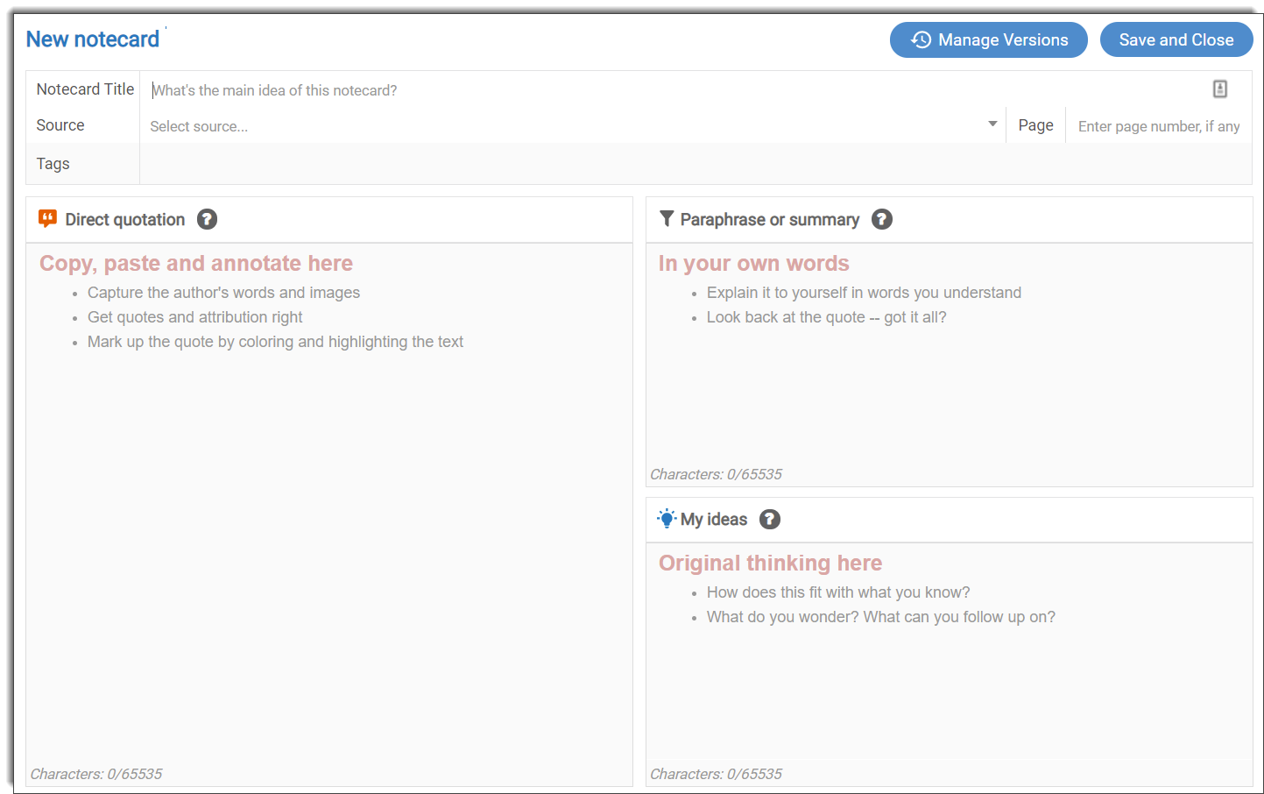The image size is (1264, 794).
Task: Click the orange quote icon beside Direct quotation
Action: [48, 219]
